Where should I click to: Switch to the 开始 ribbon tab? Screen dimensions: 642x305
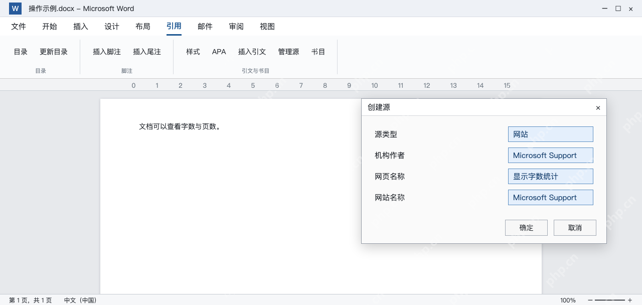50,27
